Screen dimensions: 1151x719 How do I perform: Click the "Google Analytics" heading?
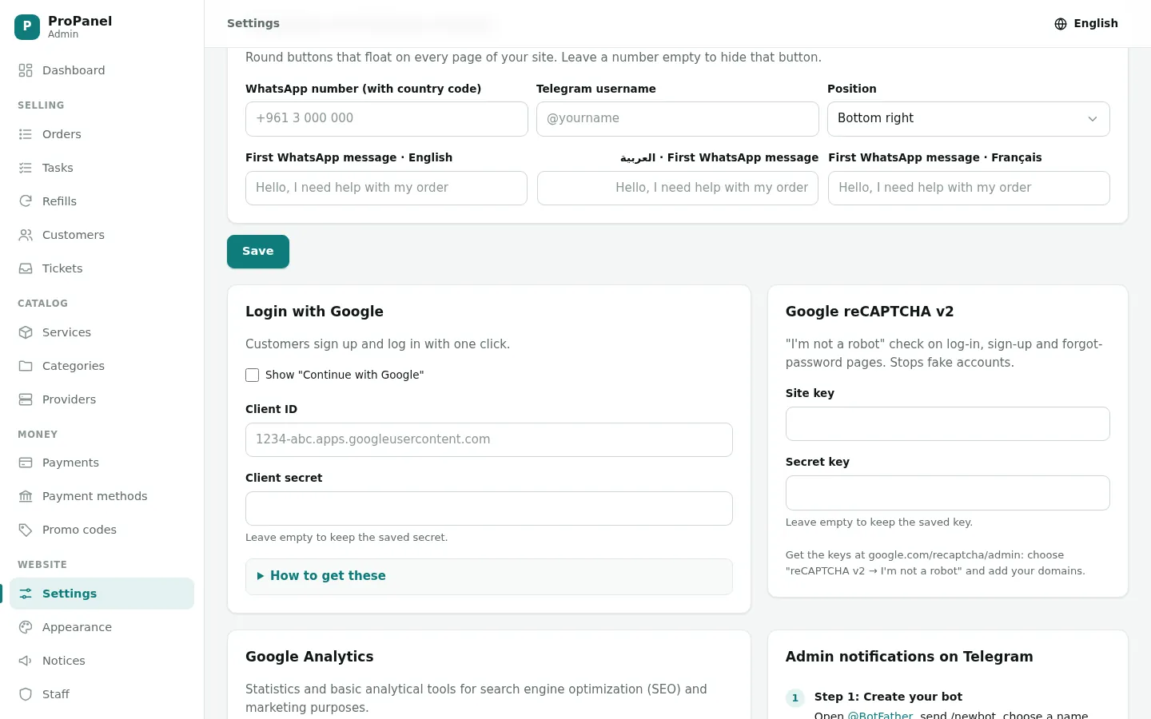click(309, 657)
